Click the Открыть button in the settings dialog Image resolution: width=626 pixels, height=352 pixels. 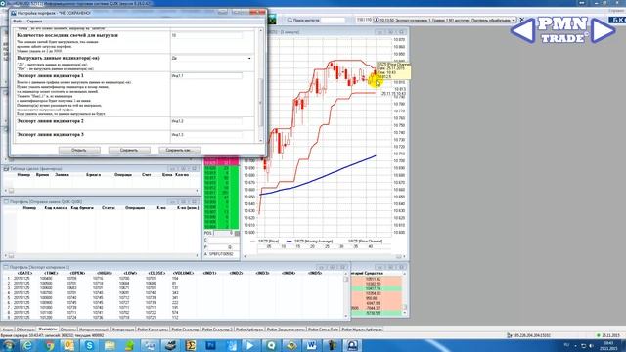79,150
